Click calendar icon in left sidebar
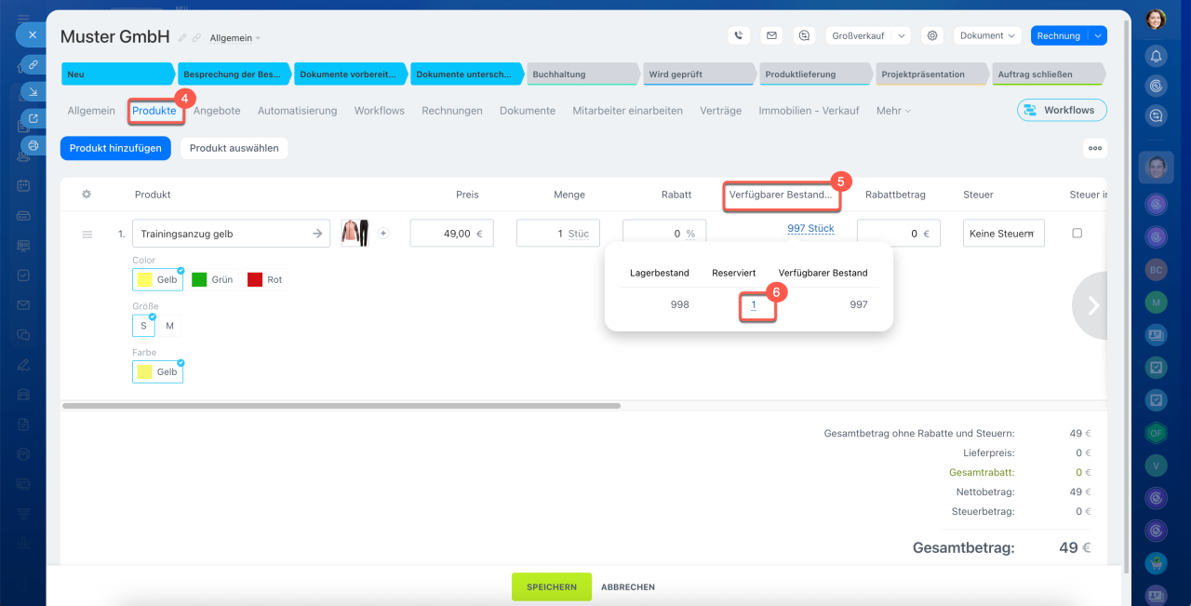Viewport: 1191px width, 606px height. click(23, 185)
